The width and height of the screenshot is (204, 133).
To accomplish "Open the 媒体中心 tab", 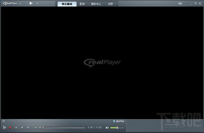I will point(96,4).
